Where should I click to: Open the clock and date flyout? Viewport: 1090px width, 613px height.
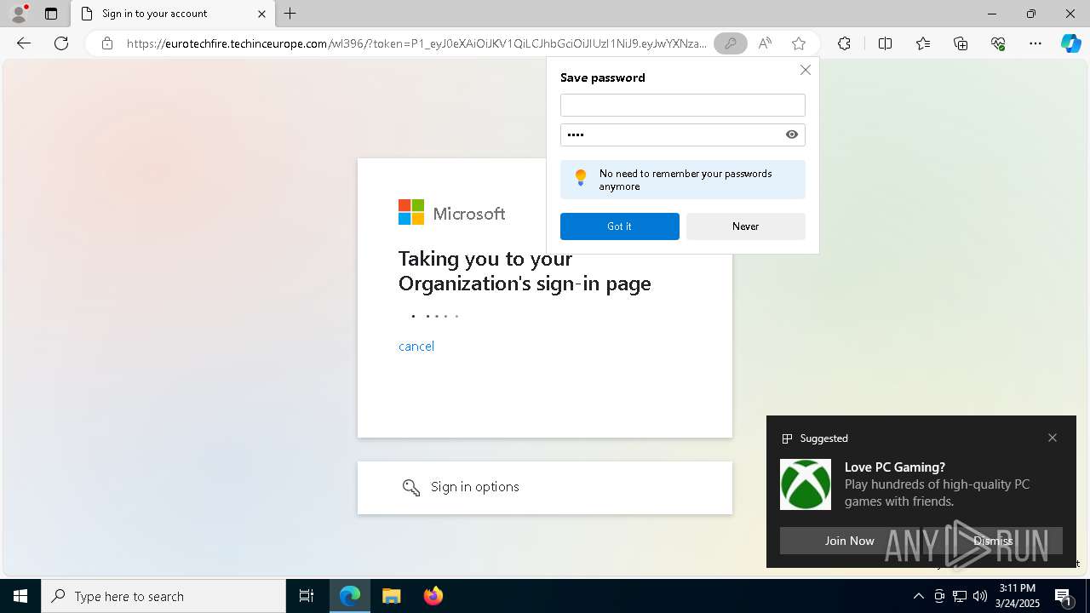[1018, 596]
